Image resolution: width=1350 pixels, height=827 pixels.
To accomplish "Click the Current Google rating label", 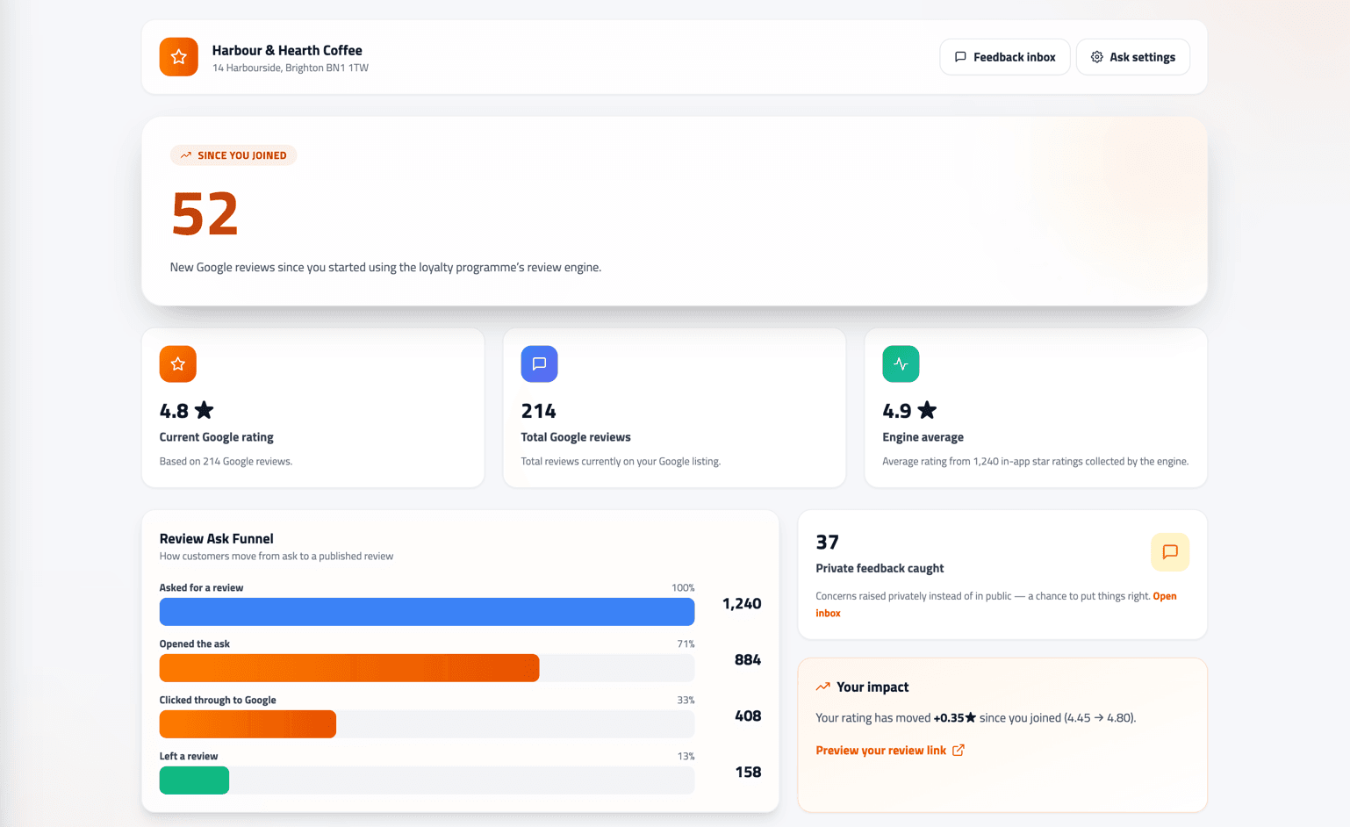I will [x=217, y=437].
